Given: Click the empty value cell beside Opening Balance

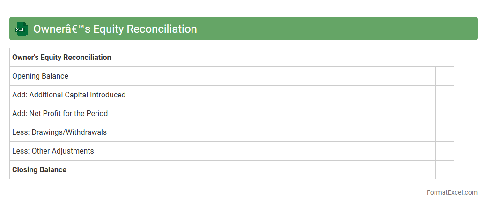Looking at the screenshot, I should coord(444,76).
